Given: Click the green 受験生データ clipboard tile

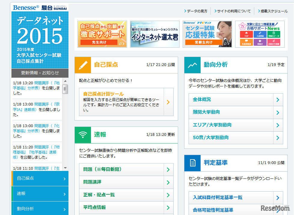Looking at the screenshot, I should (274, 34).
